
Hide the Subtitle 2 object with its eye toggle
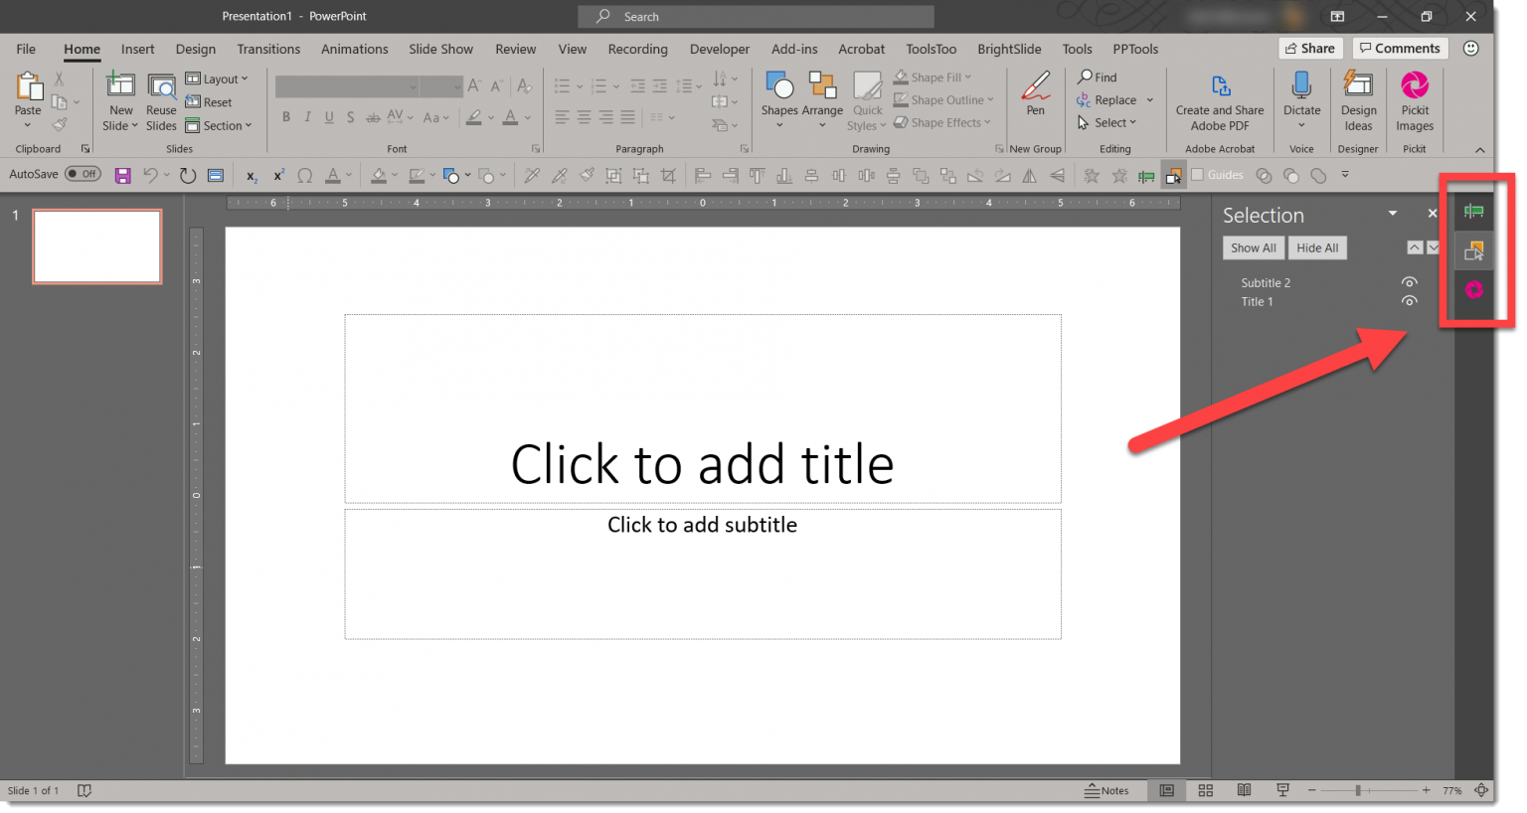point(1410,282)
